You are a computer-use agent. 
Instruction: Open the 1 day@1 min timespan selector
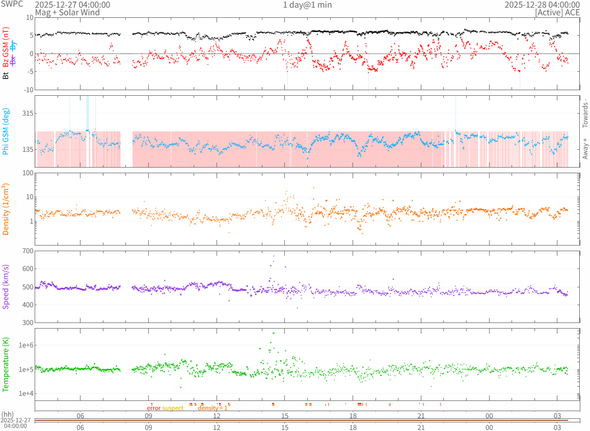[307, 5]
